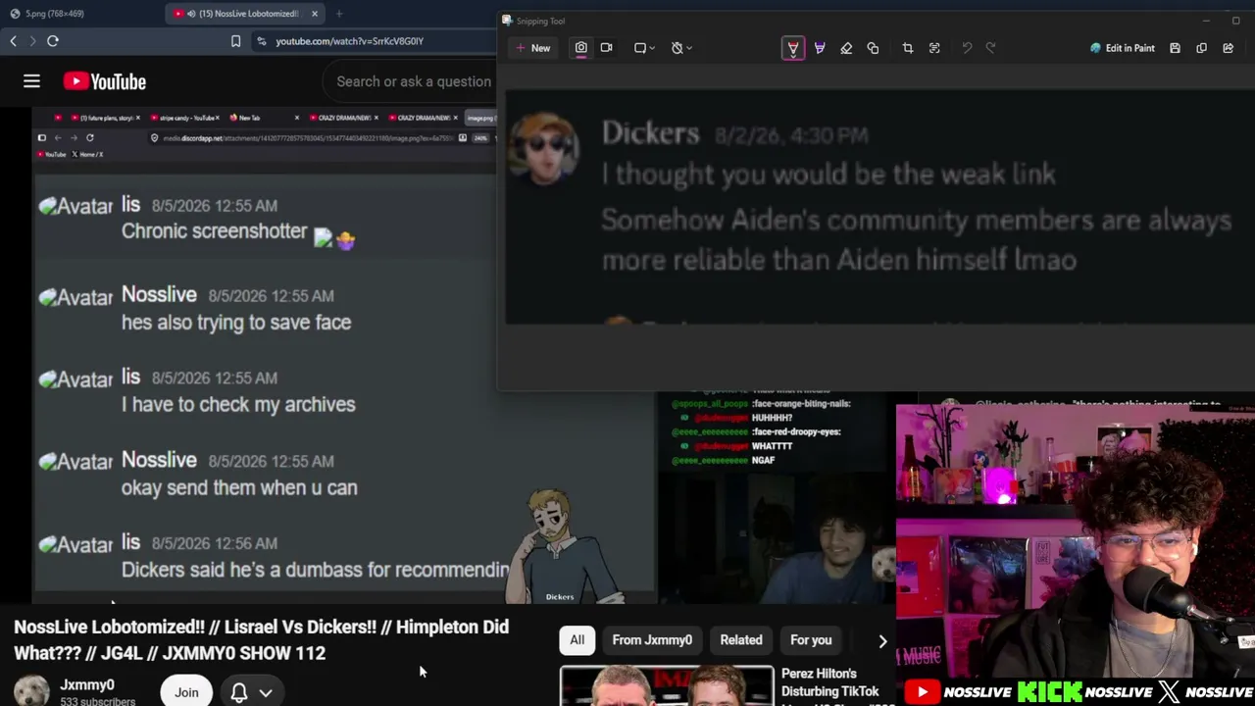1255x706 pixels.
Task: Copy the snip to clipboard
Action: click(x=1201, y=48)
